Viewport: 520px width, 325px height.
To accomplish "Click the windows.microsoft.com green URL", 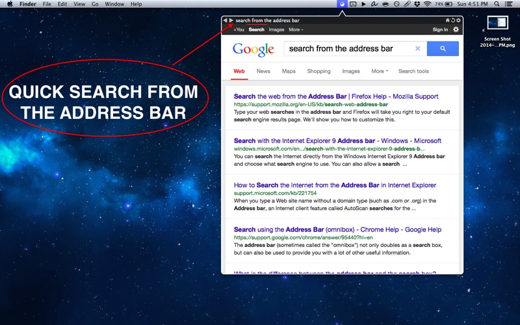I will tap(330, 149).
